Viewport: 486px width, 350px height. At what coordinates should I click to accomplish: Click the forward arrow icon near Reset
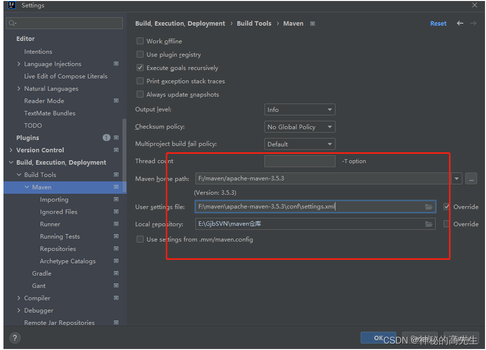473,23
